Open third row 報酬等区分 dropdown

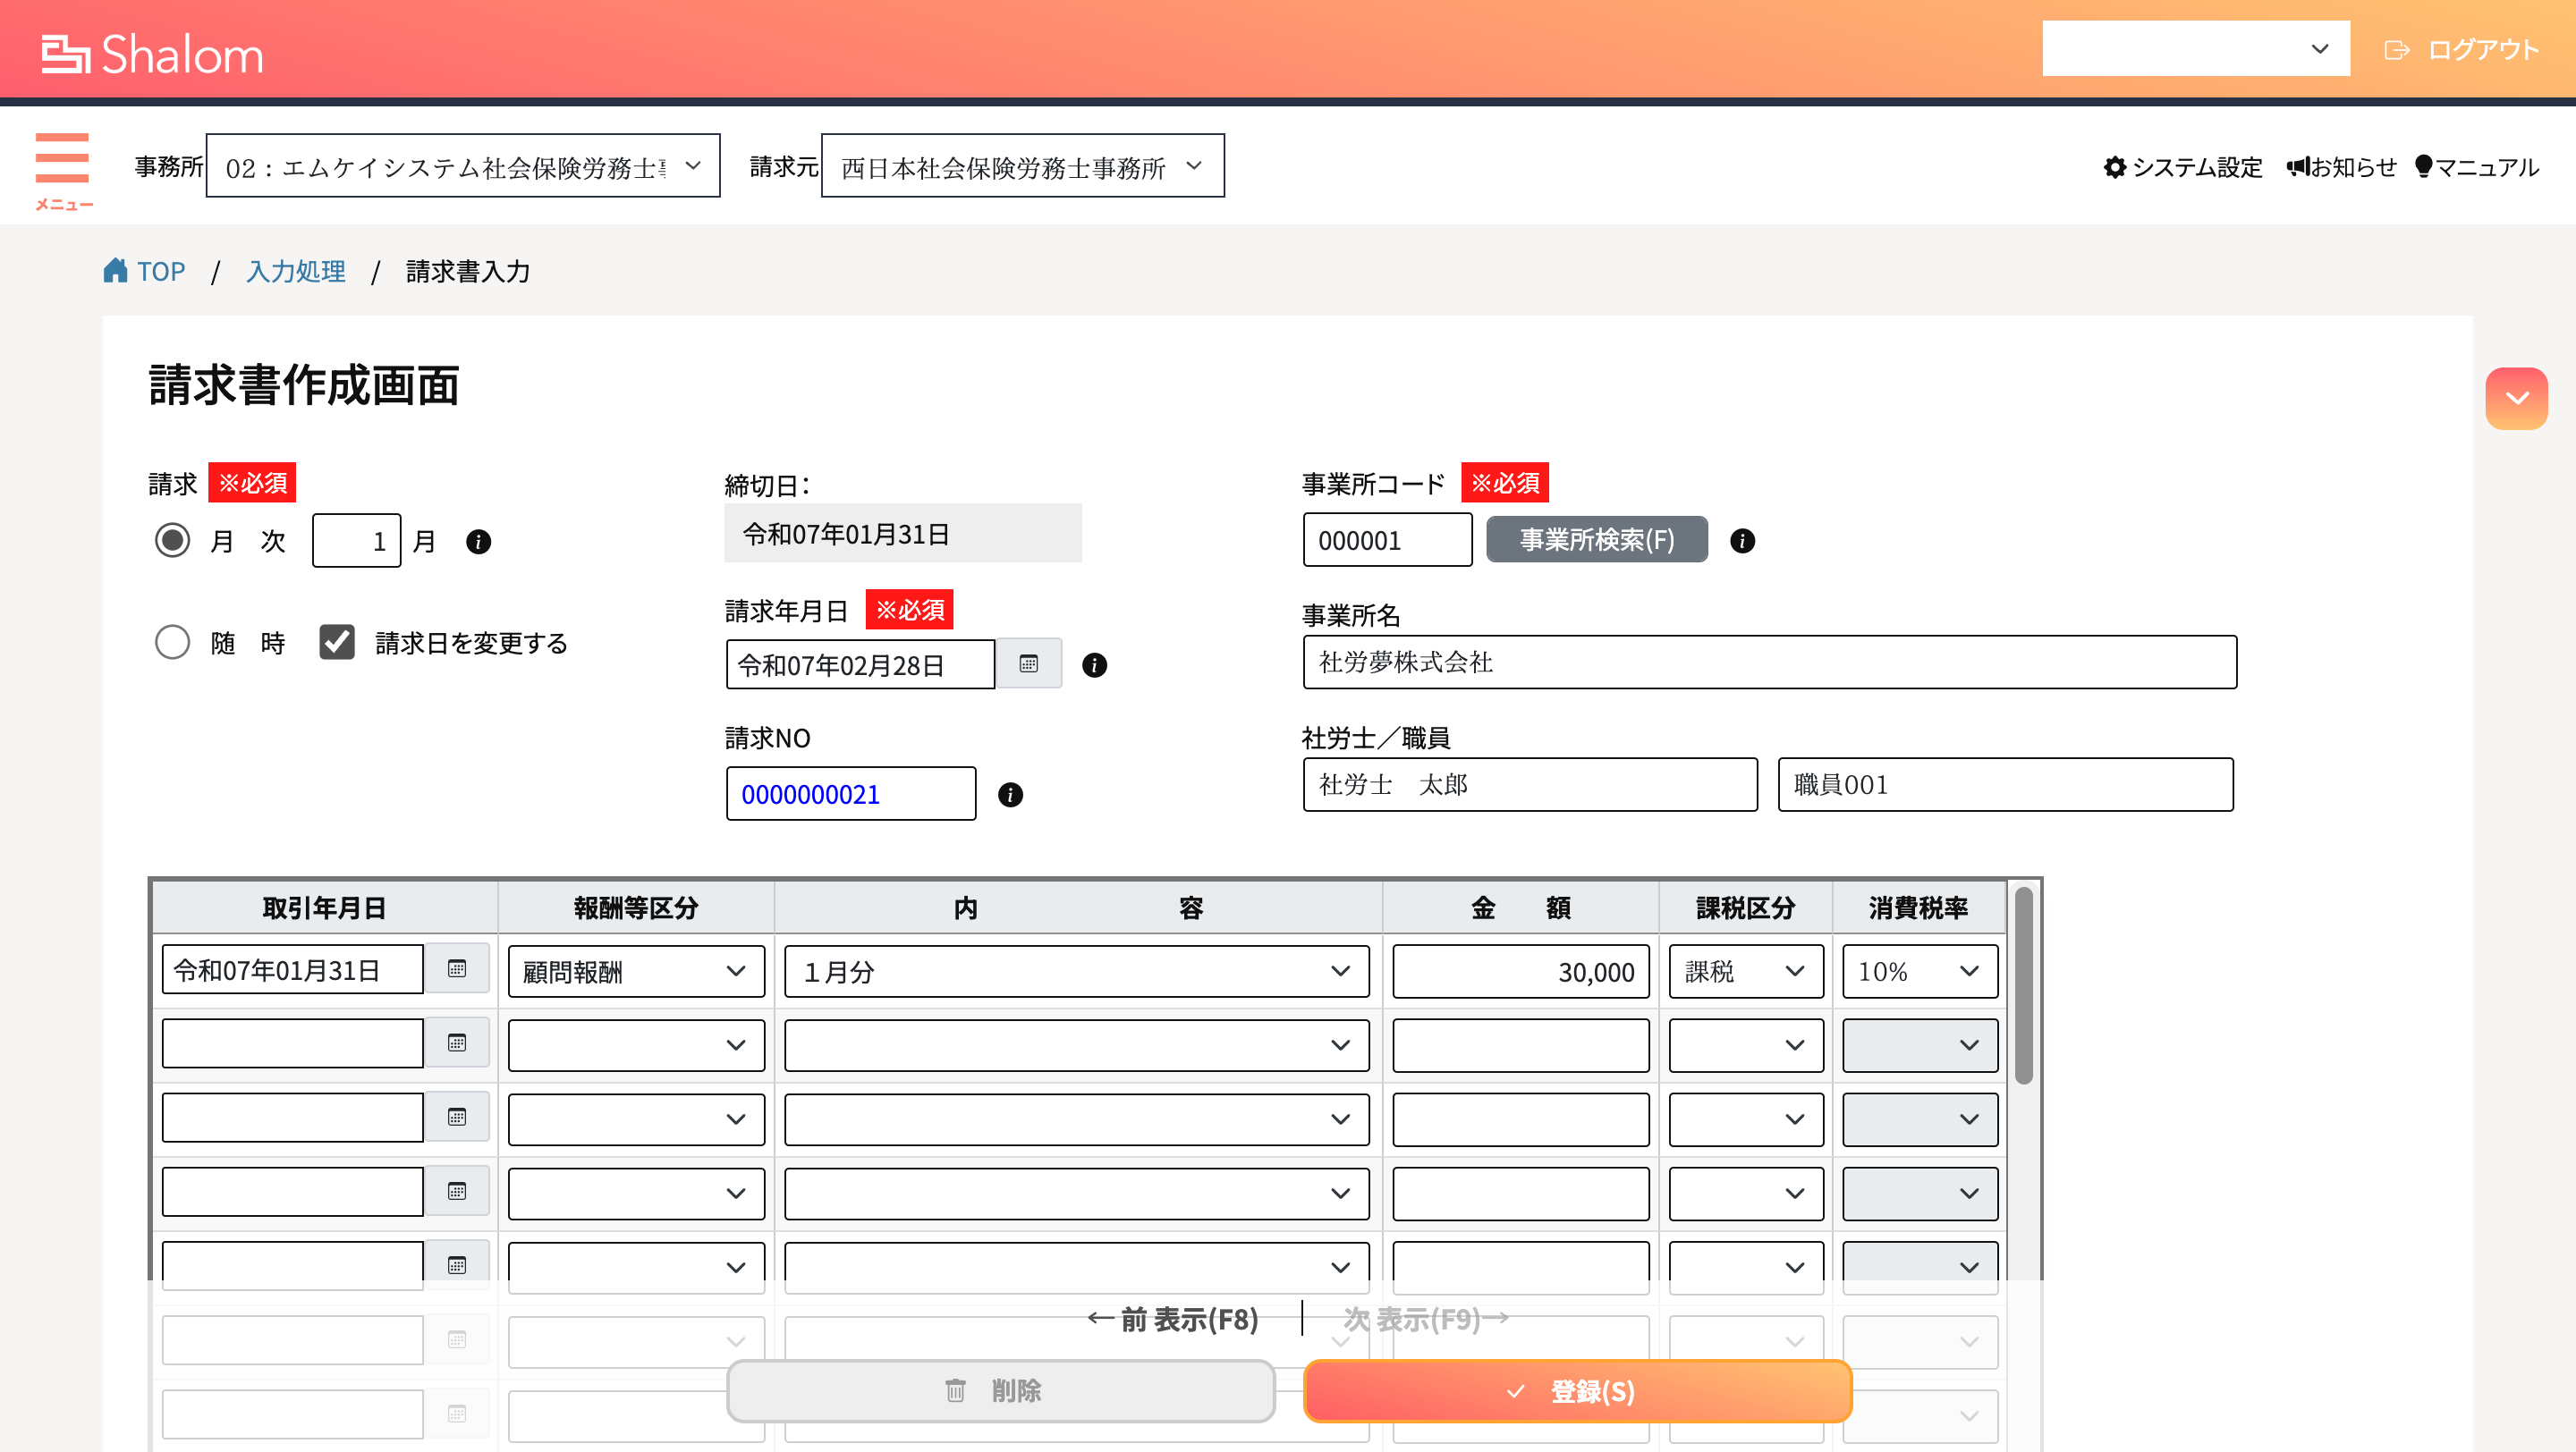coord(636,1119)
